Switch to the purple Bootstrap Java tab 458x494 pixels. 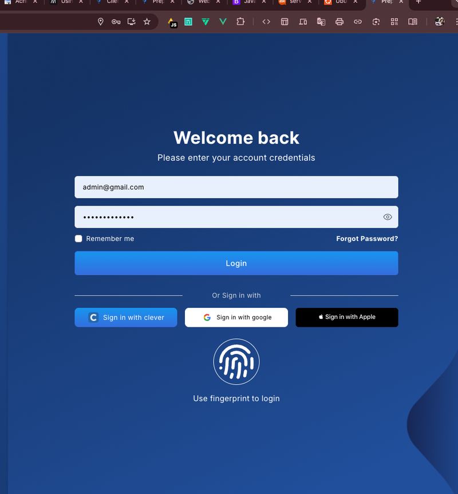coord(246,2)
